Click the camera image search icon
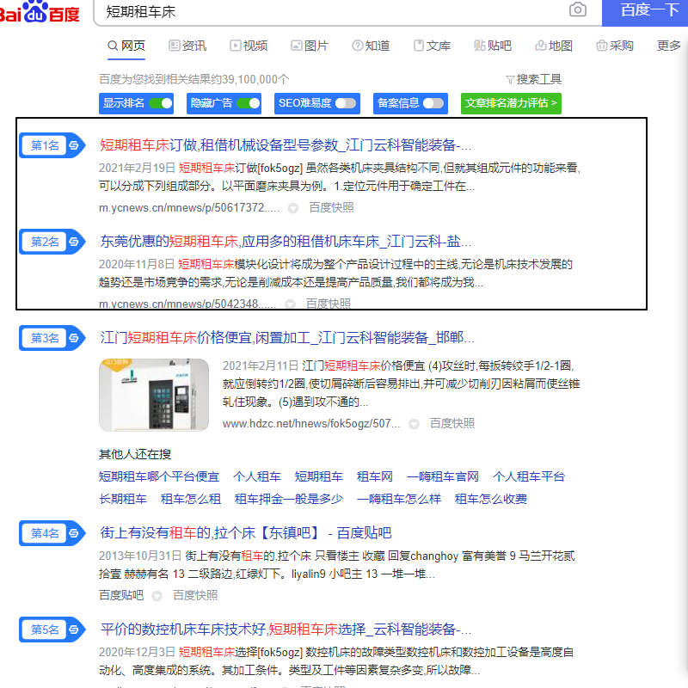The height and width of the screenshot is (688, 688). click(577, 9)
